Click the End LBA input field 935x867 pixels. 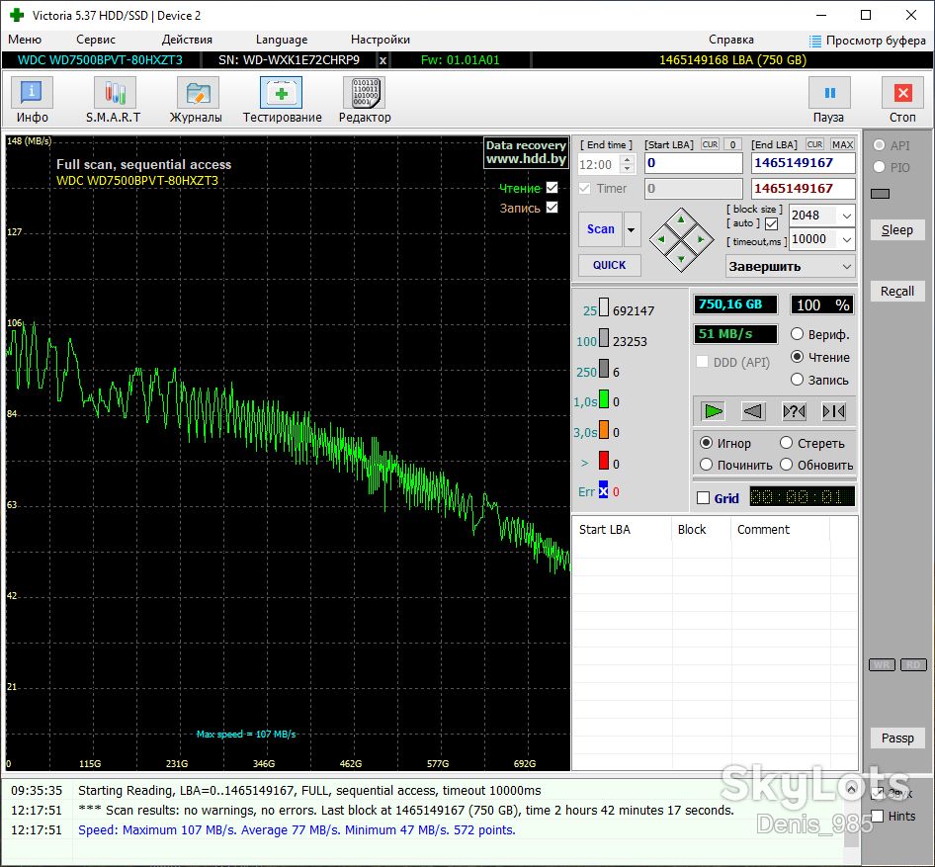click(804, 163)
